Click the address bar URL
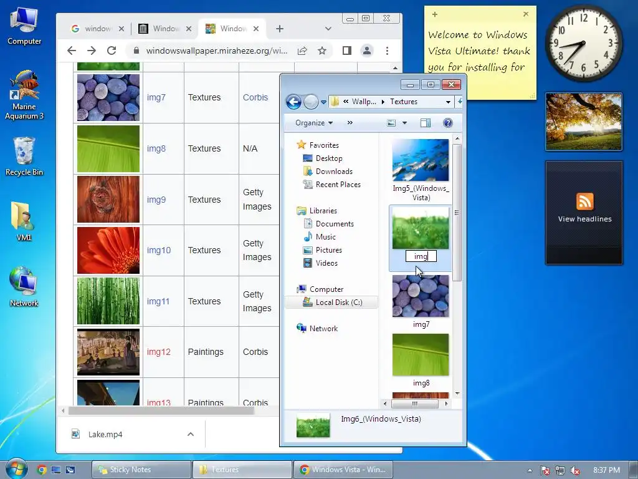Screen dimensions: 638x479 (216, 51)
